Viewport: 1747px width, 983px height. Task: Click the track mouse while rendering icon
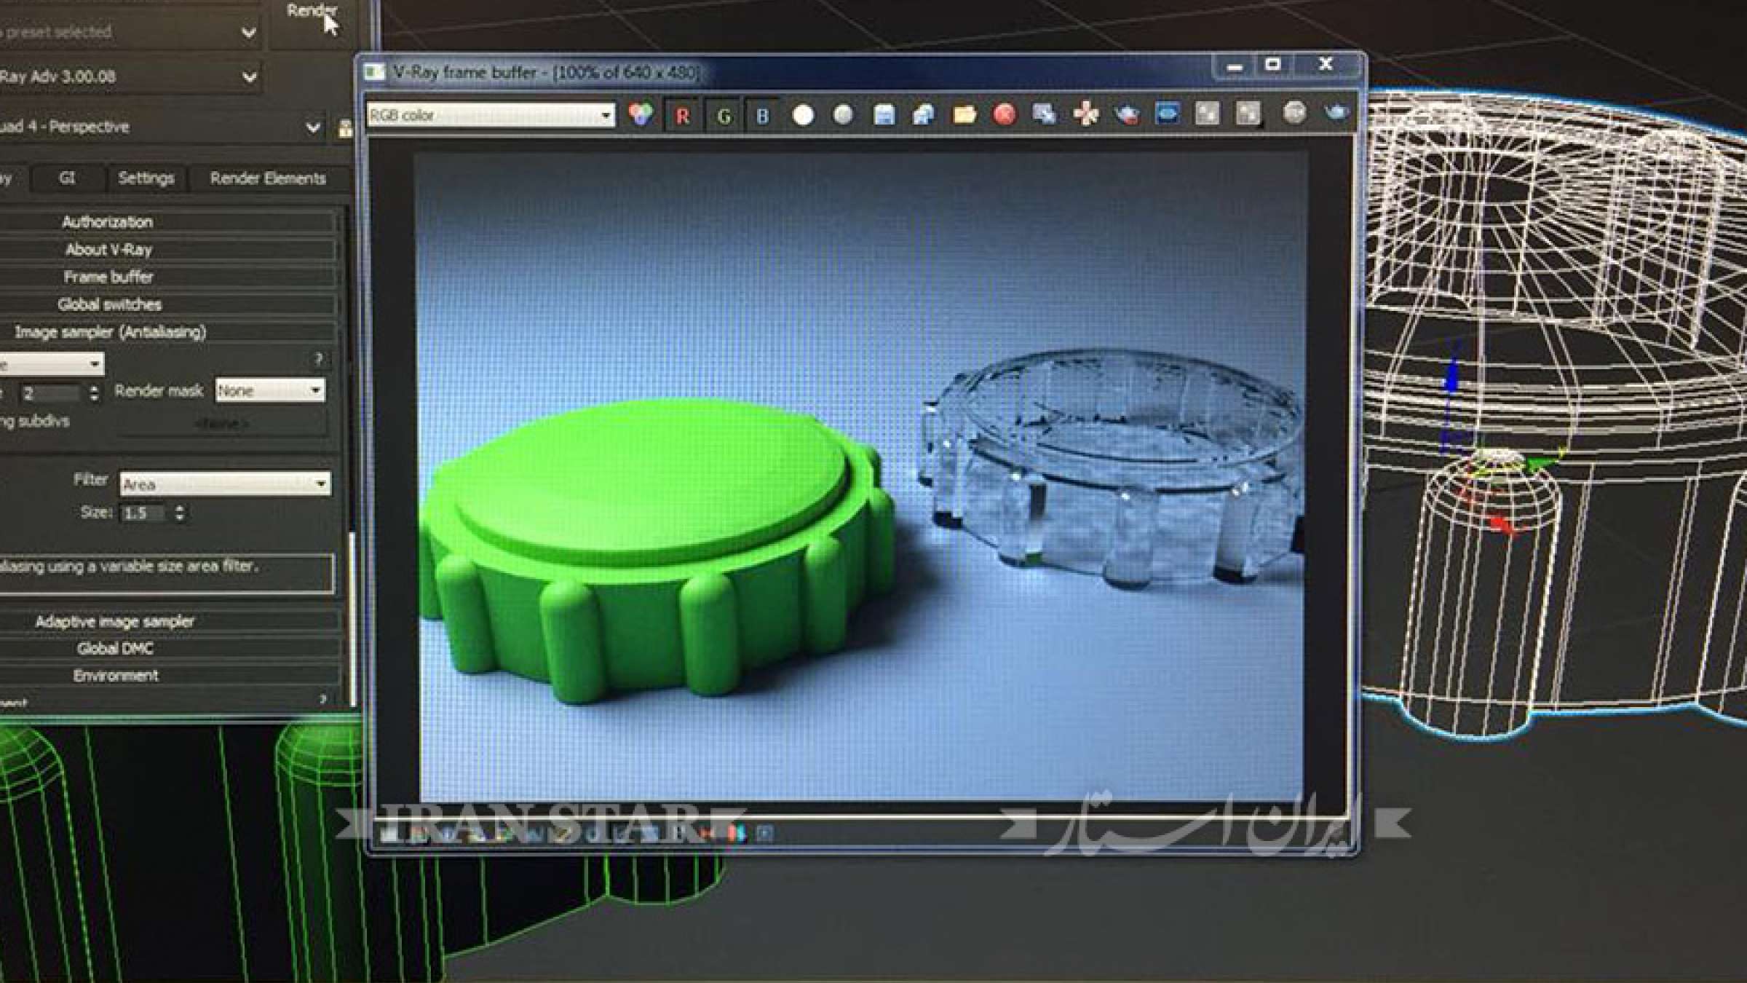point(1086,114)
